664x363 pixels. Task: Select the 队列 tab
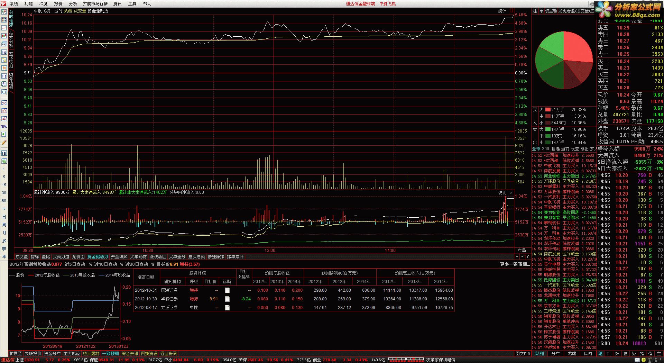tap(539, 354)
